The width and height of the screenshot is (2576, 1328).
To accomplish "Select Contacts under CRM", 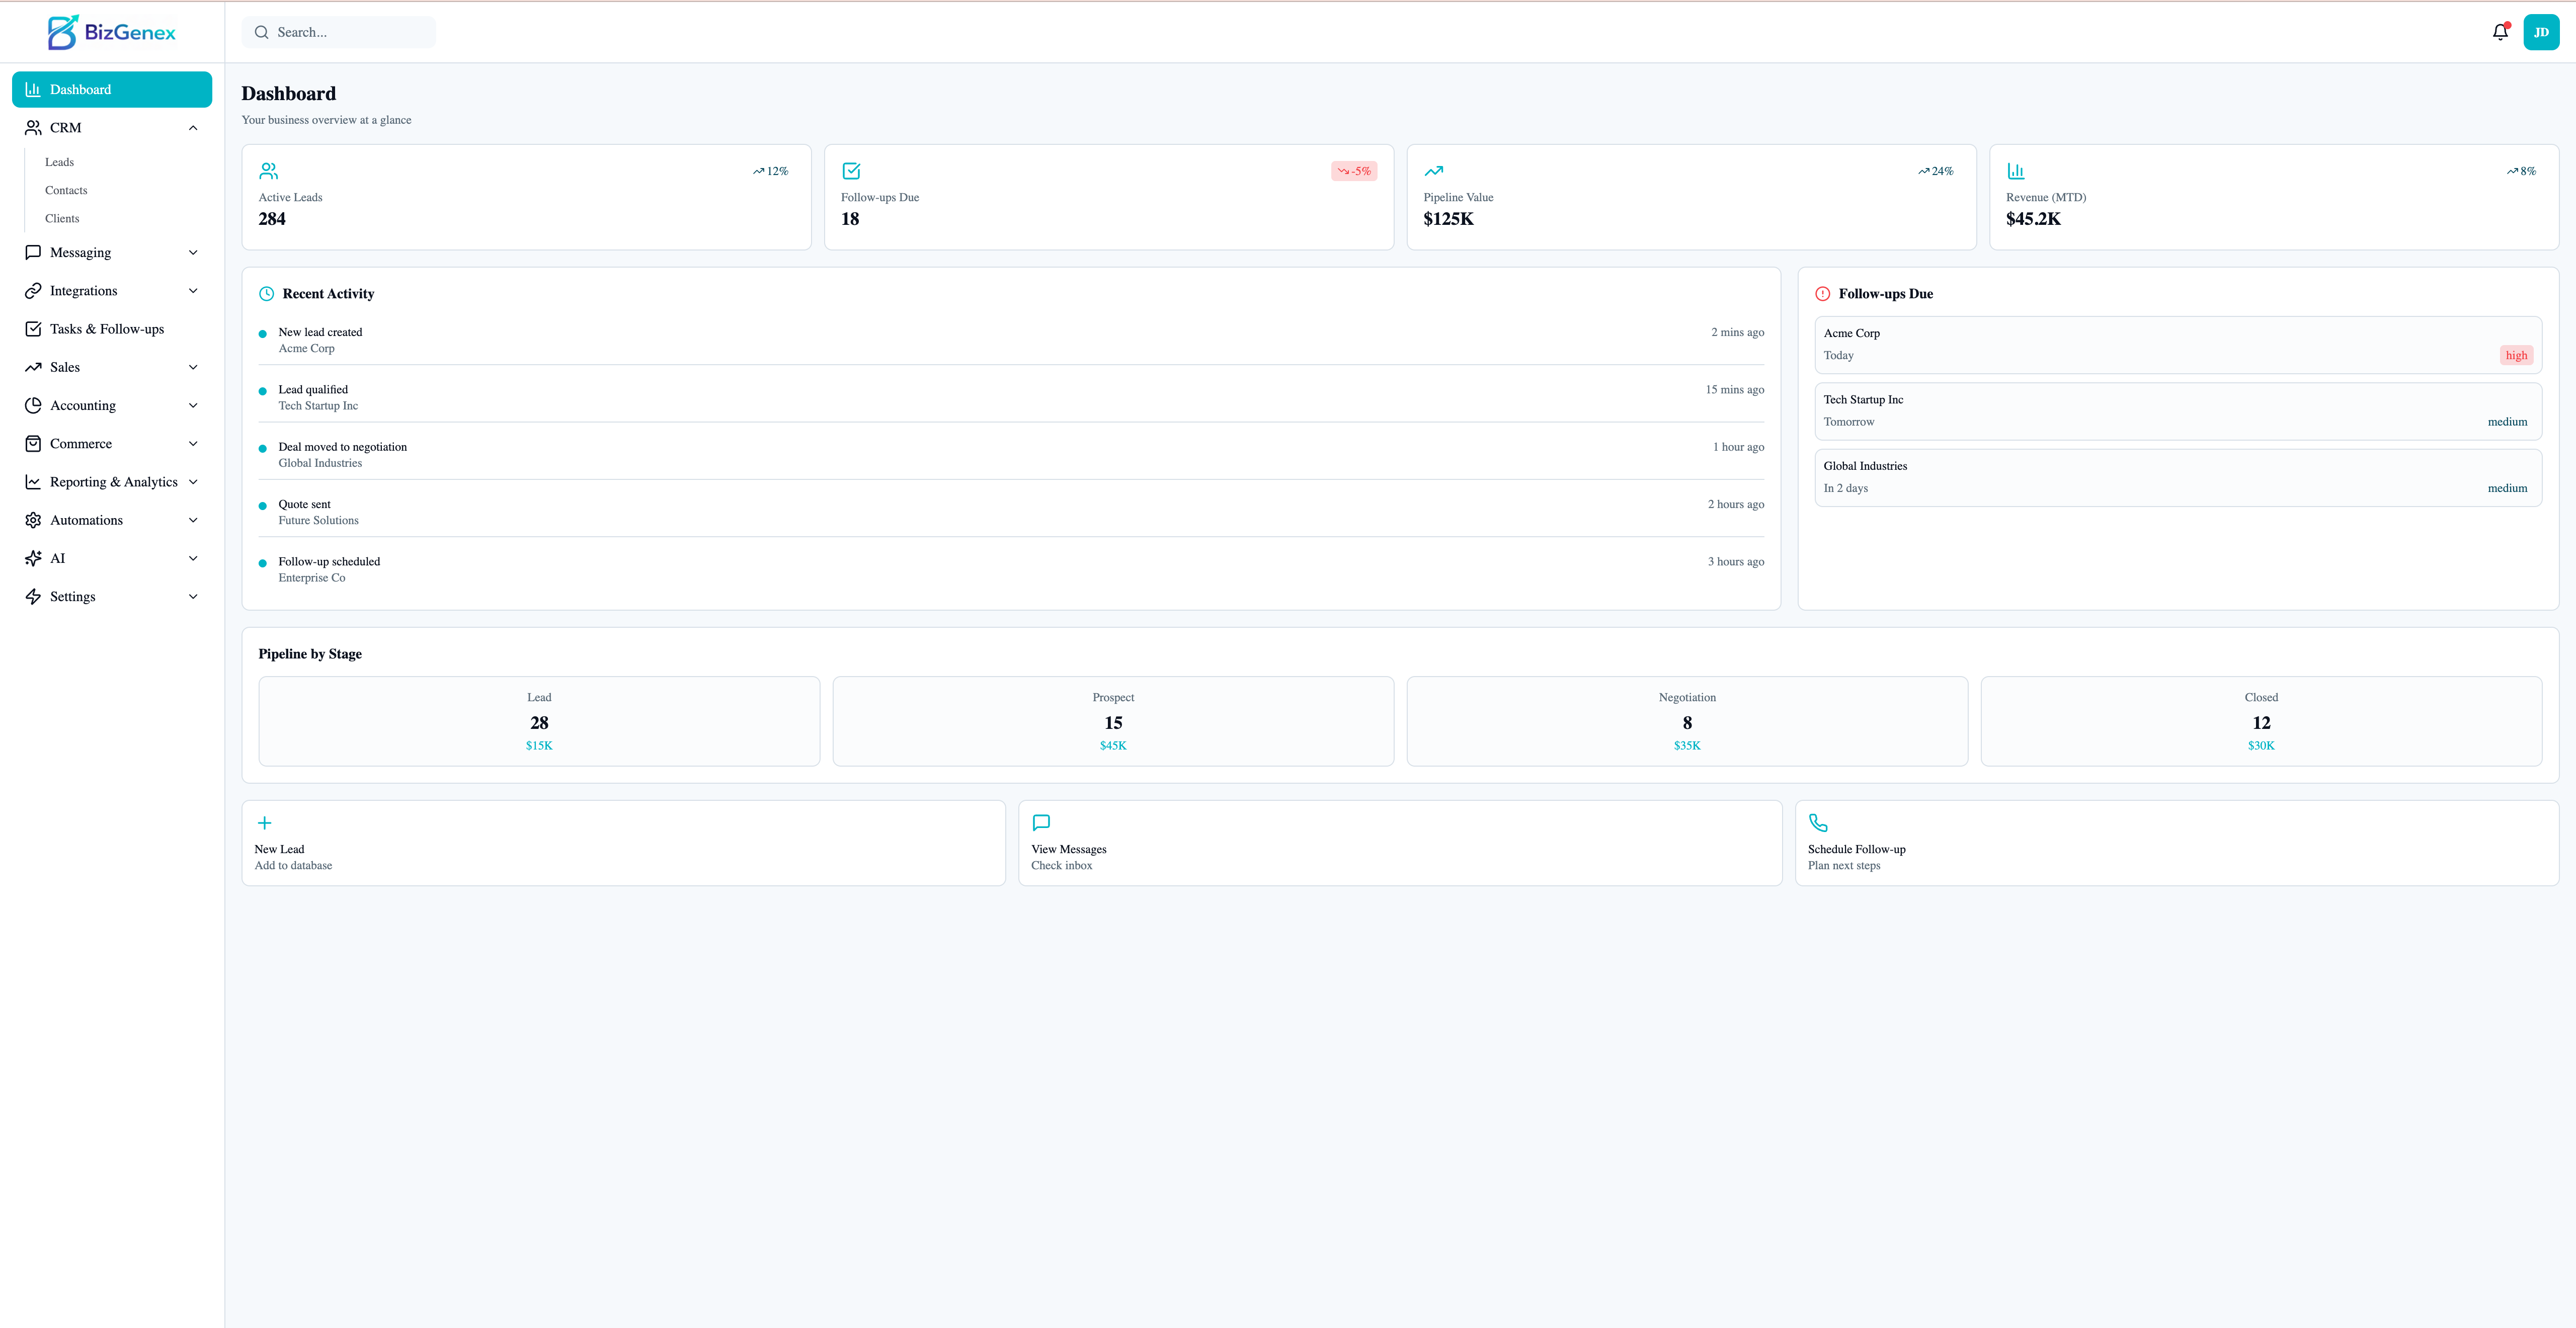I will tap(66, 190).
